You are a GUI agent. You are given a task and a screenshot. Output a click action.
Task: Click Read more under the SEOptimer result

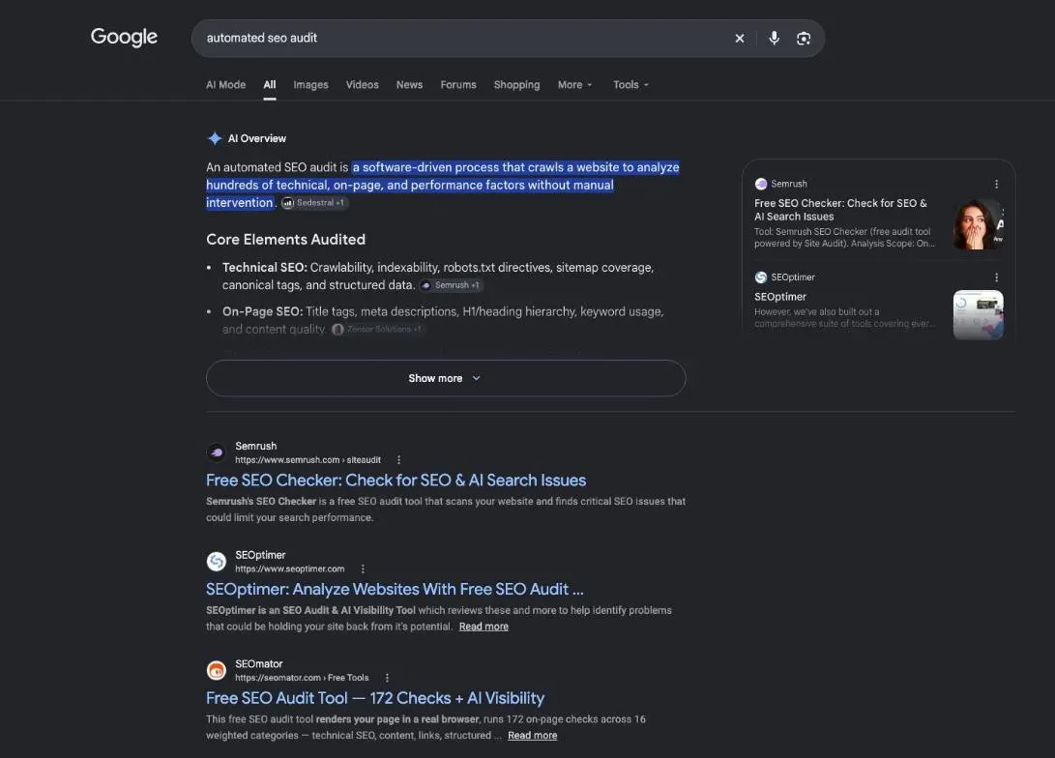coord(484,627)
